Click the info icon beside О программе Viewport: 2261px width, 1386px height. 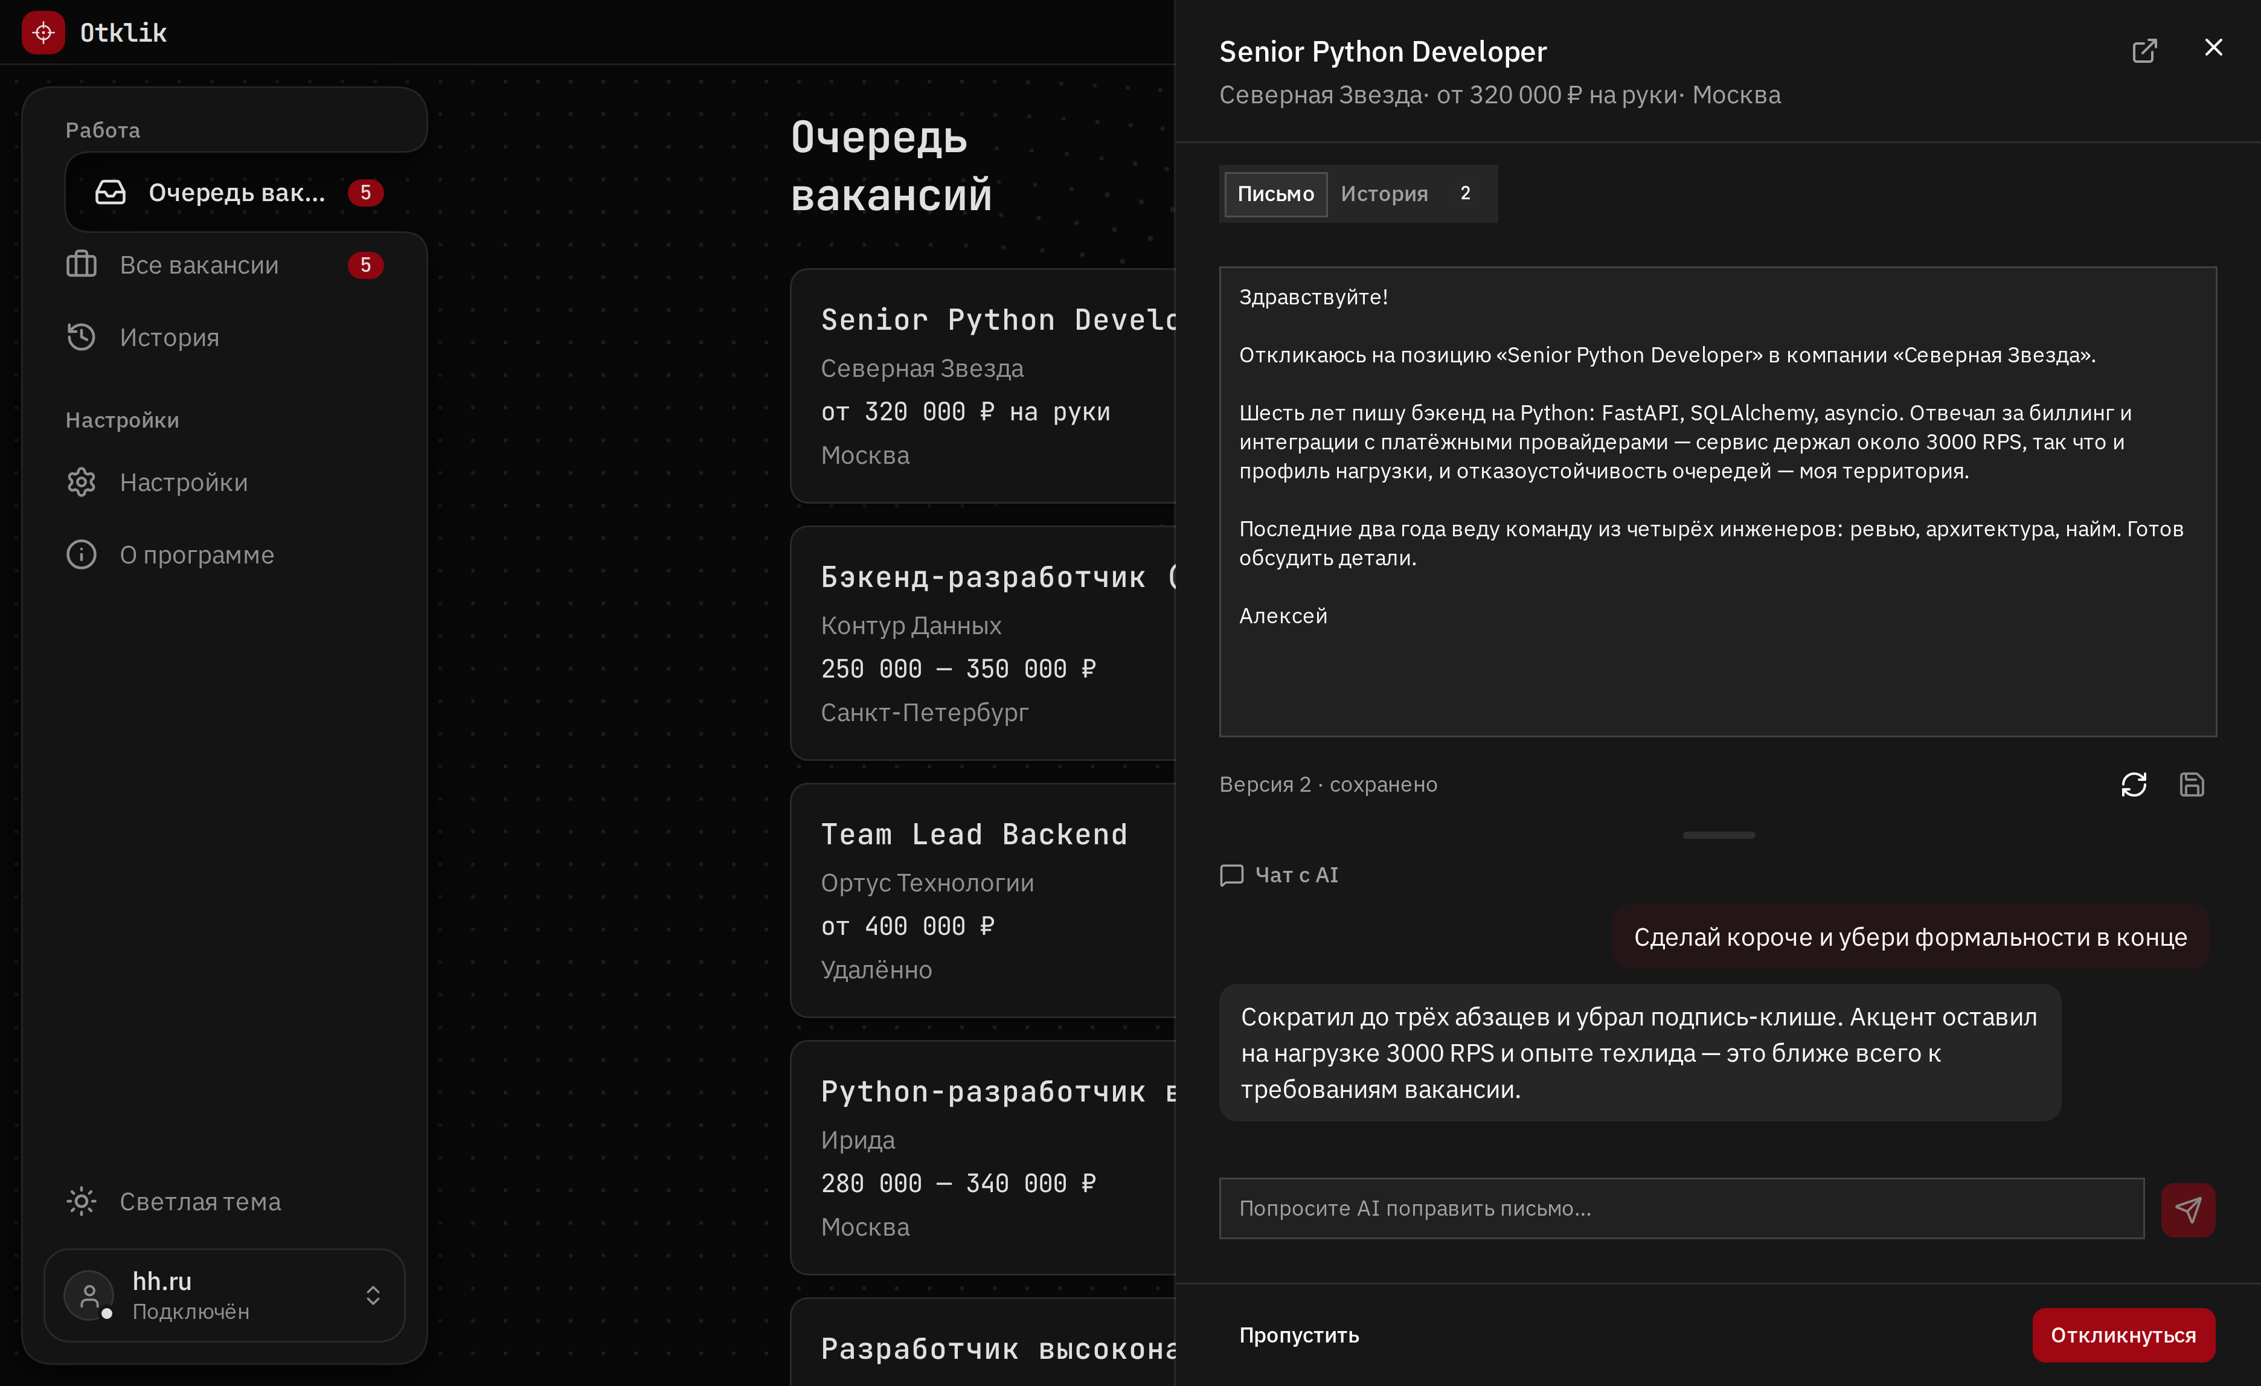(82, 556)
